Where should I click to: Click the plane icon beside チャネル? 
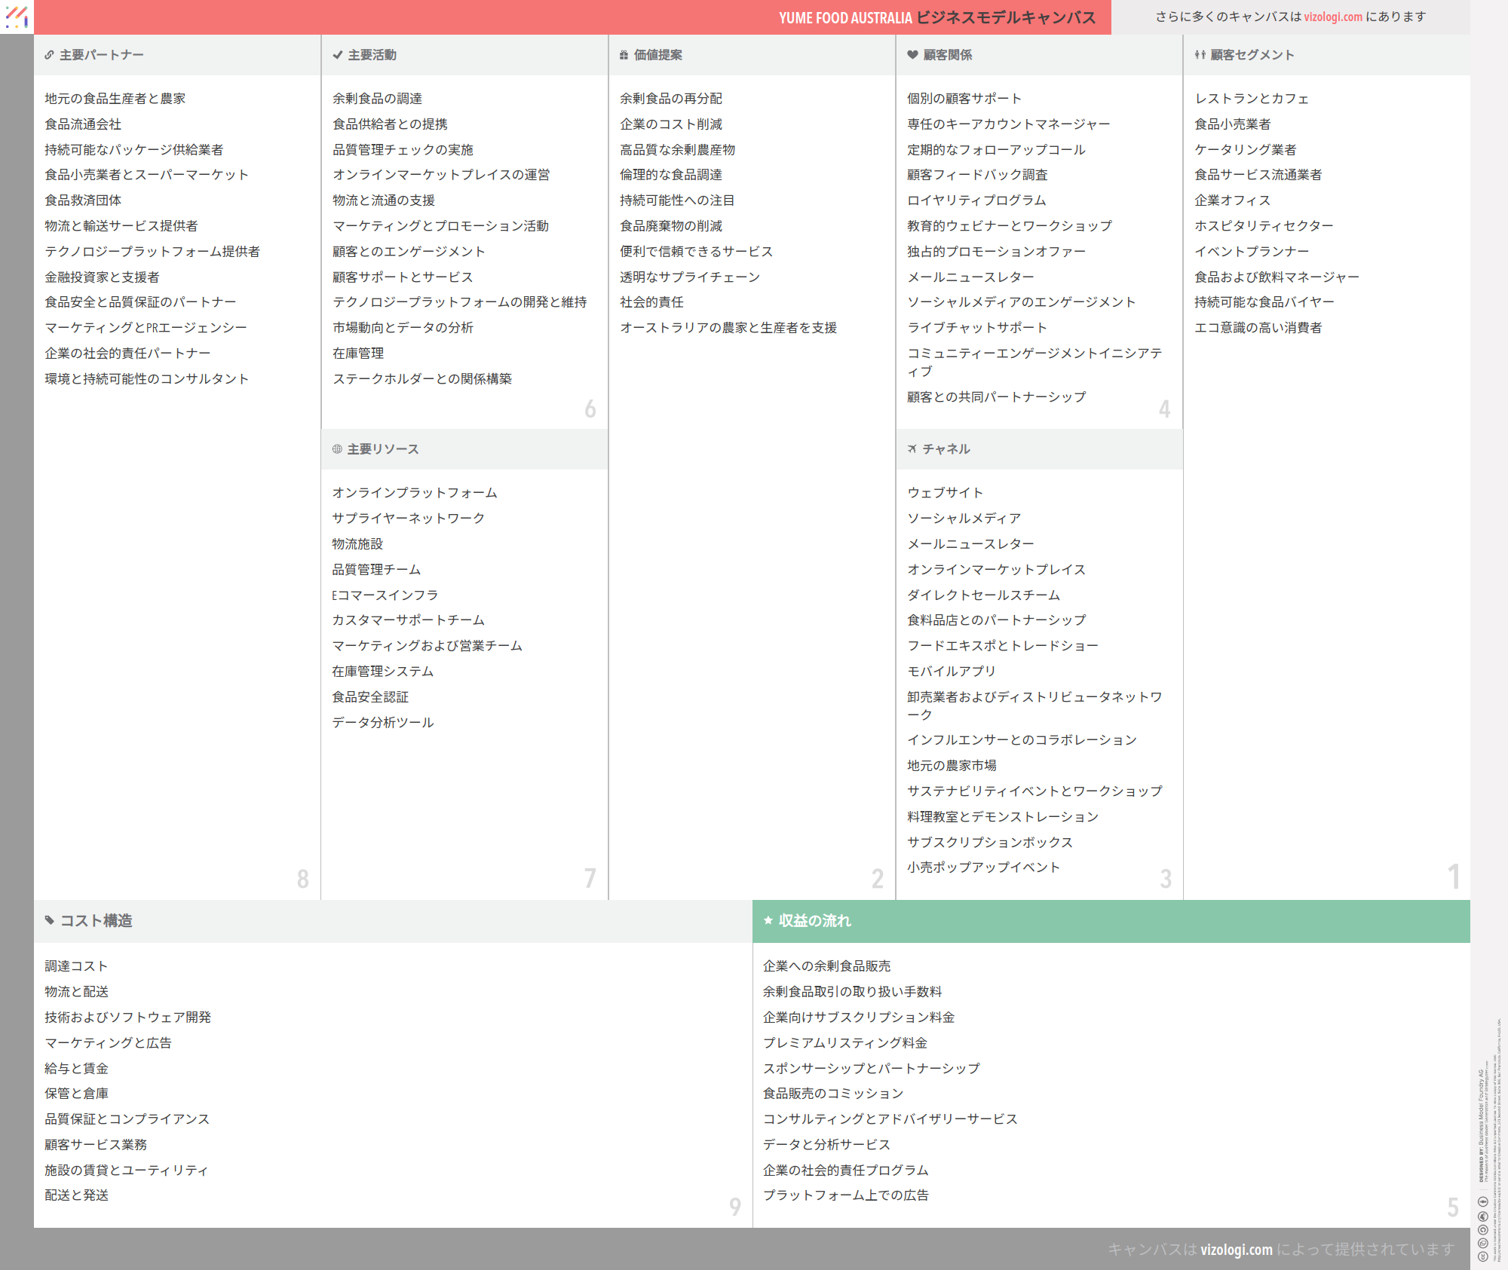(912, 449)
